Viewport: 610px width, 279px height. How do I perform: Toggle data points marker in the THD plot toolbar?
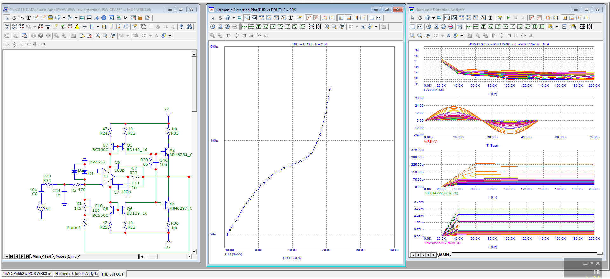pyautogui.click(x=309, y=18)
